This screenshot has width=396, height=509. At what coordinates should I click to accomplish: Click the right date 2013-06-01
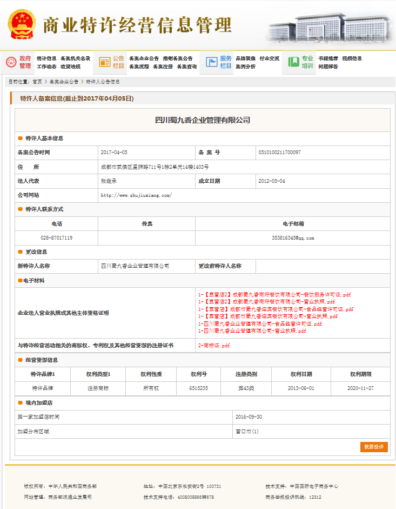coord(301,388)
